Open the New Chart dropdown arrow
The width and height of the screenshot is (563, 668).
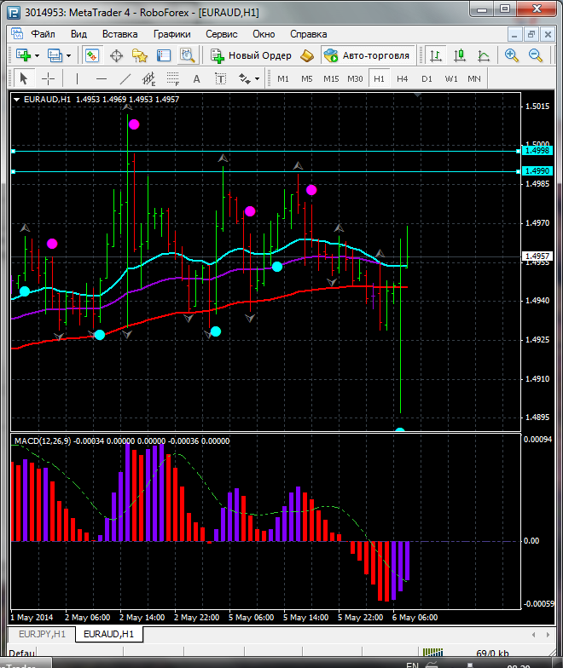38,56
